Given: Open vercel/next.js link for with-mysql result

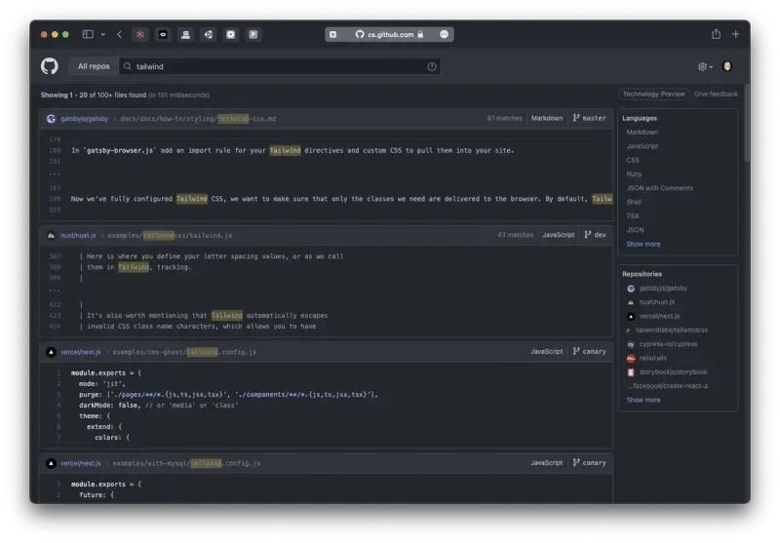Looking at the screenshot, I should tap(81, 463).
